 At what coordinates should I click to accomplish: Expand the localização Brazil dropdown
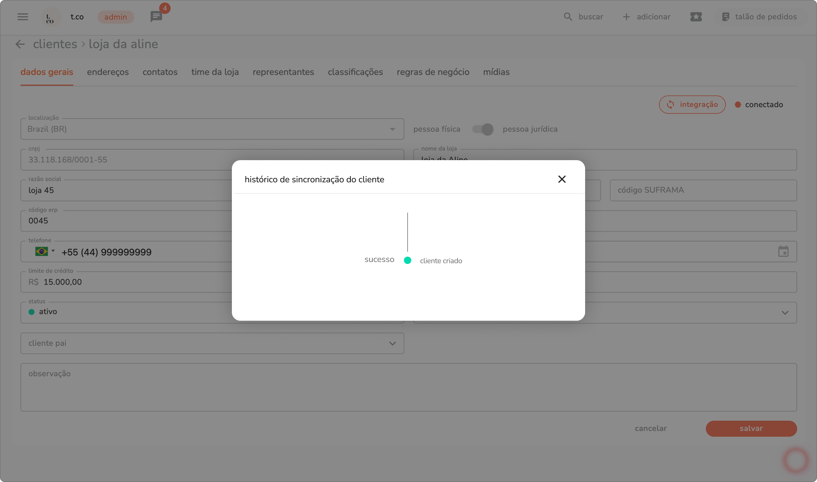click(392, 129)
